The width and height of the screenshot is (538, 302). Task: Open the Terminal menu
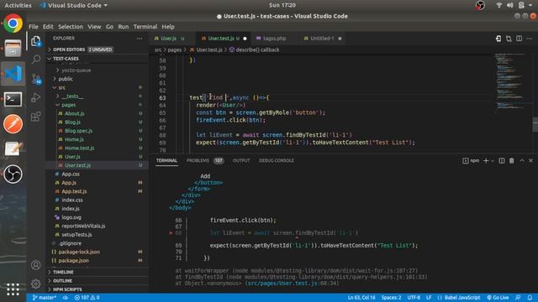pyautogui.click(x=145, y=27)
